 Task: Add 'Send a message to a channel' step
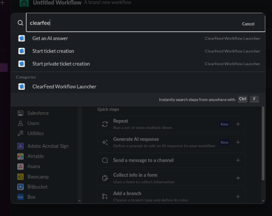(171, 160)
